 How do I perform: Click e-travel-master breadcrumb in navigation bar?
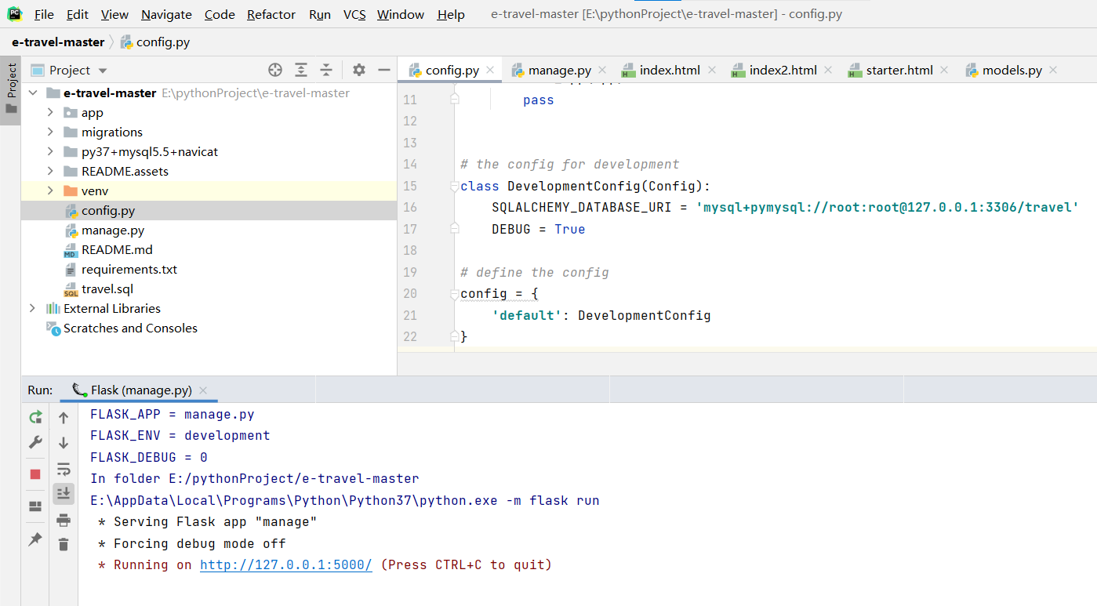click(58, 42)
